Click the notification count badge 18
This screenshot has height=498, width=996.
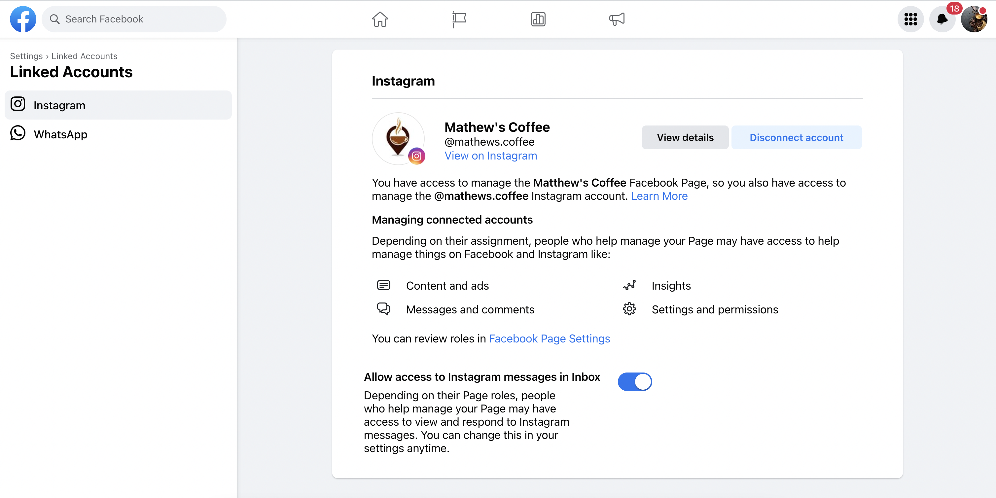click(x=954, y=9)
